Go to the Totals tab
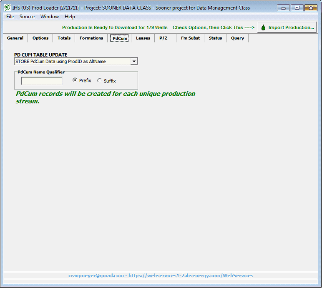 click(x=64, y=38)
